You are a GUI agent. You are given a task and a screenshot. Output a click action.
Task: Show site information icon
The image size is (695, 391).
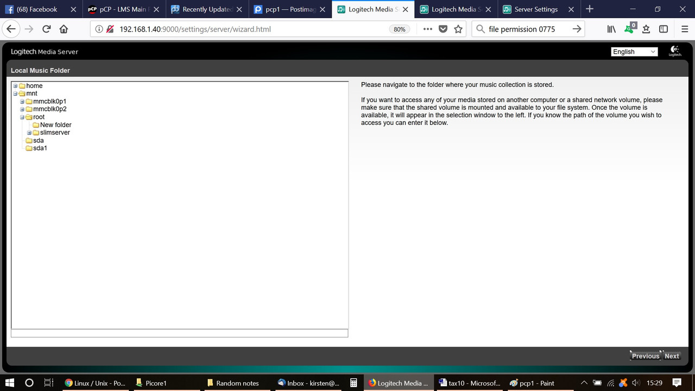click(x=99, y=29)
